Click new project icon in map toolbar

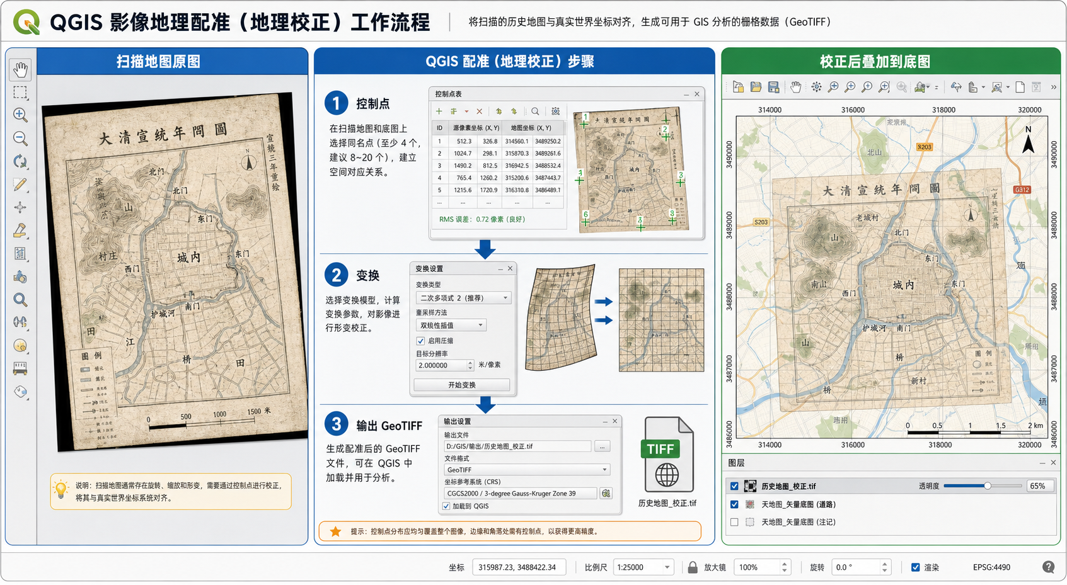pyautogui.click(x=738, y=87)
